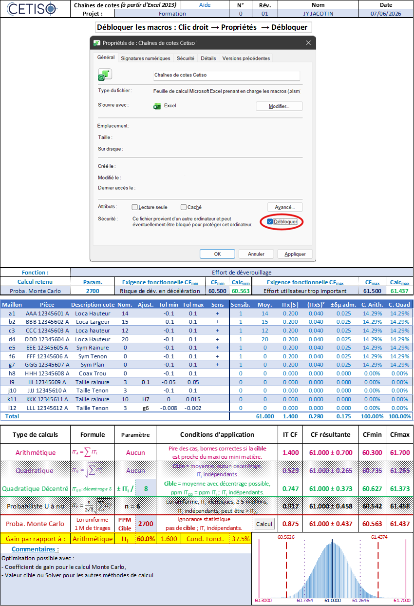Select Effort utilisateur trop important cell

point(305,291)
